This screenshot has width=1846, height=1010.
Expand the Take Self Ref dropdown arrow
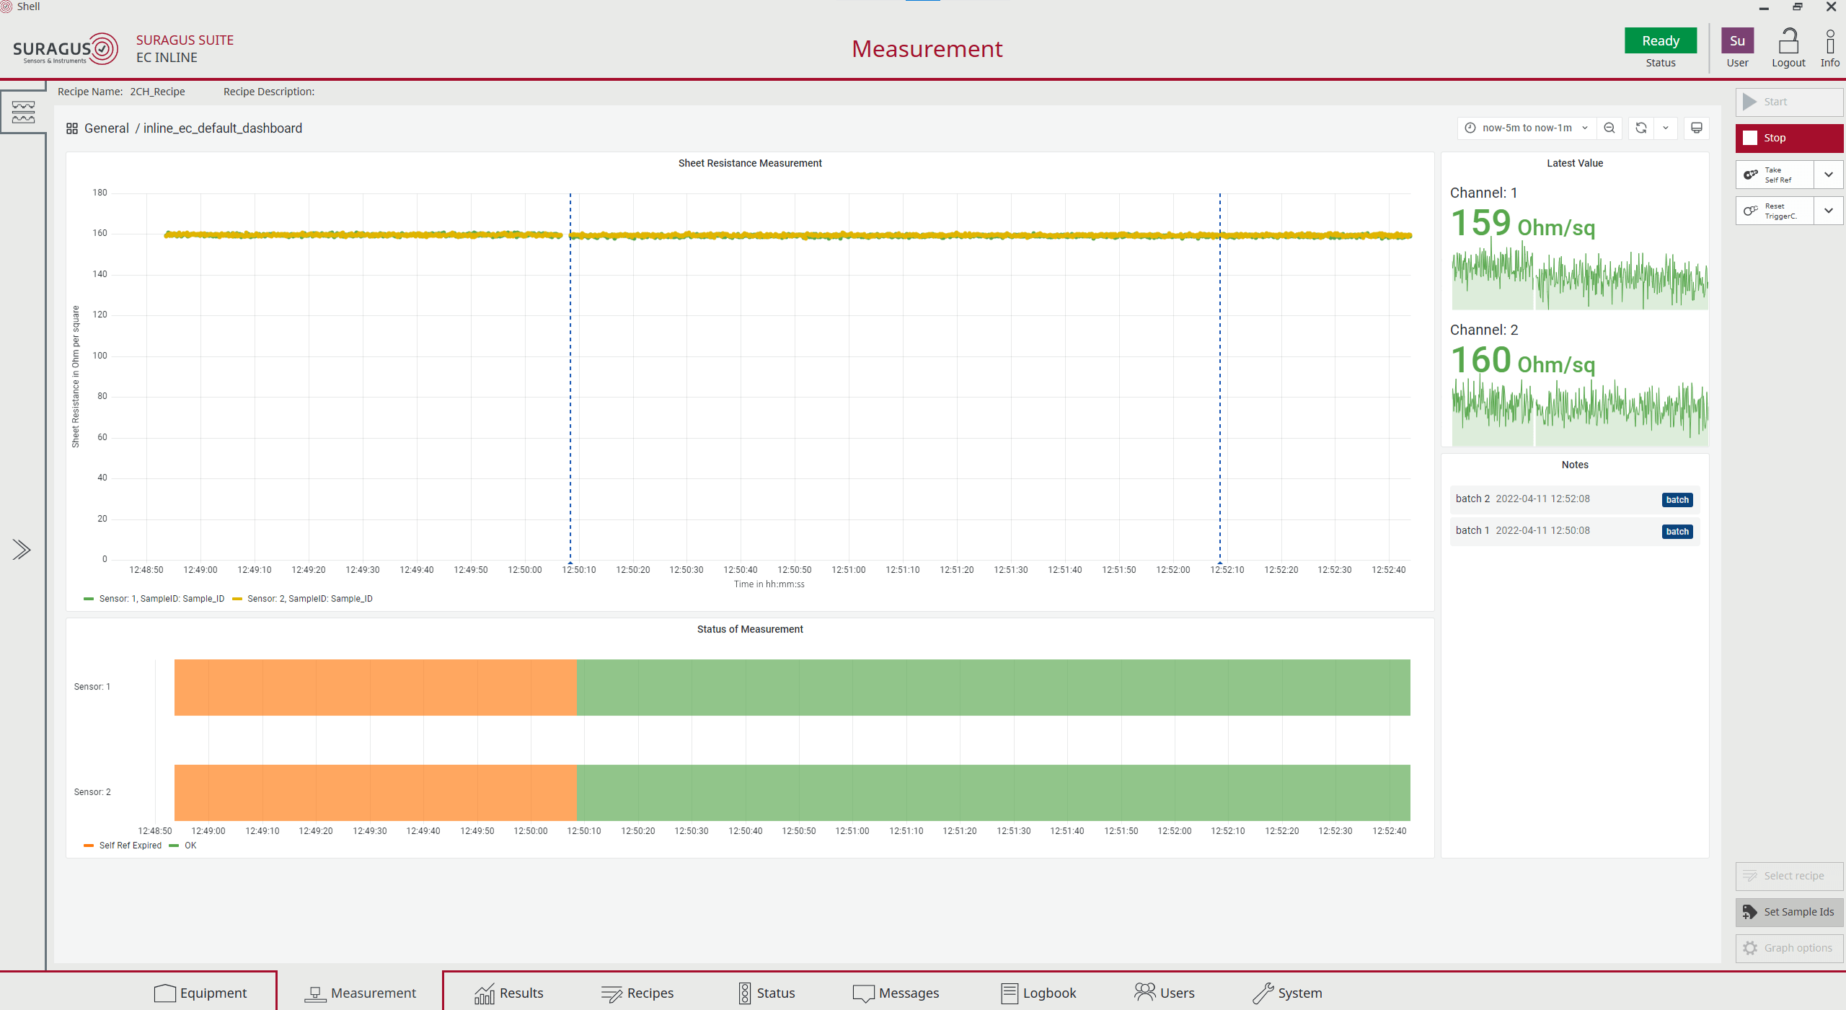1828,175
